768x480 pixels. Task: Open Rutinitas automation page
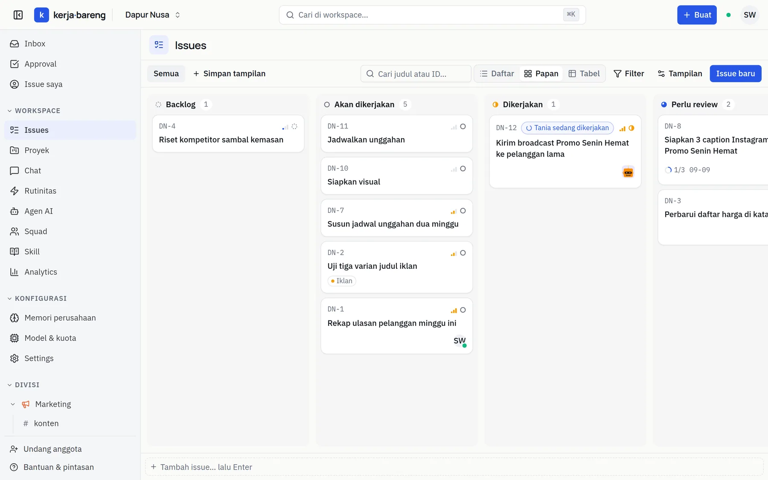coord(70,191)
